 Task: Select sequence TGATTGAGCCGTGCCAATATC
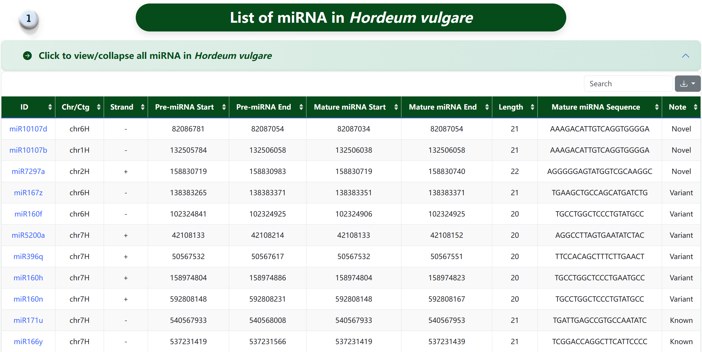pos(599,320)
